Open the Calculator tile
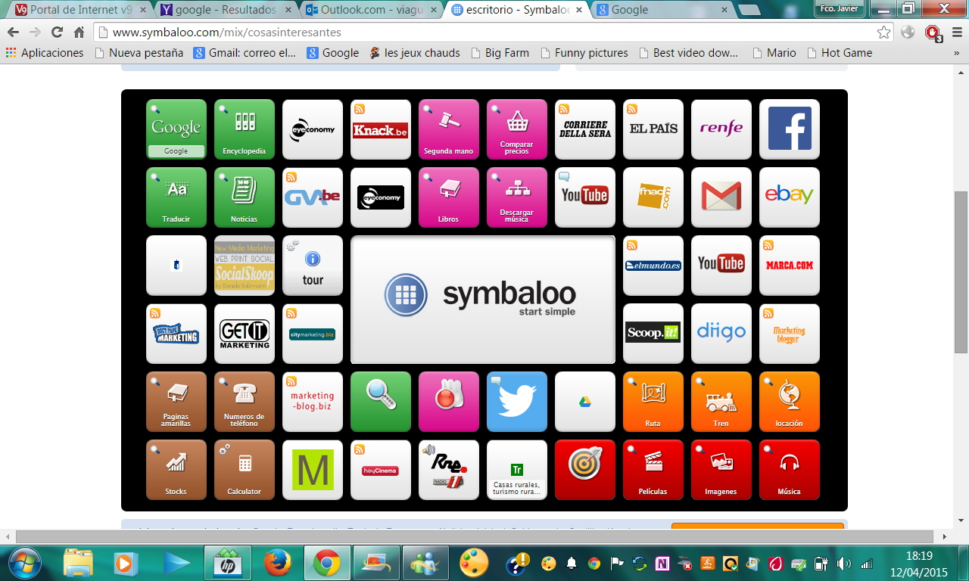The image size is (969, 581). (244, 470)
